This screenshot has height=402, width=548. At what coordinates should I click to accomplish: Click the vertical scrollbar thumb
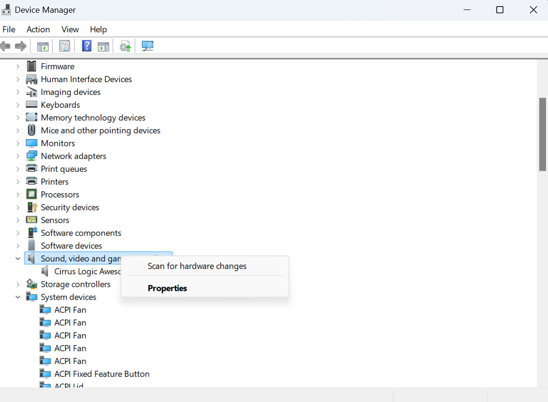(542, 133)
